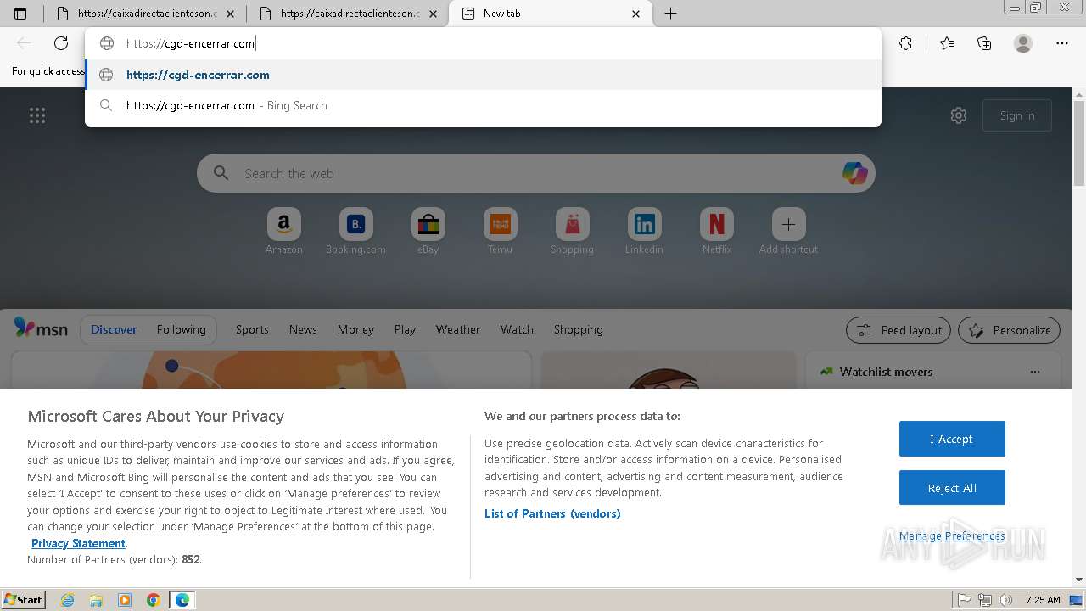
Task: Click the Search the web field
Action: click(x=536, y=173)
